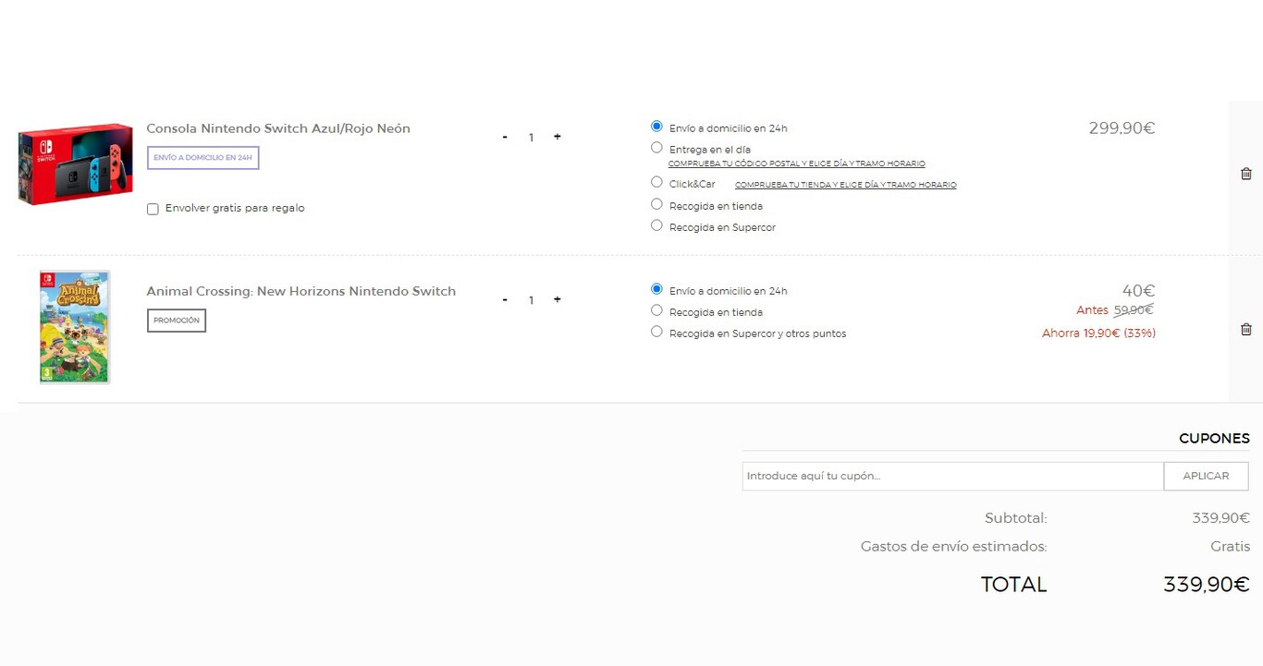Select 'Recogida en tienda' for the console
The image size is (1263, 666).
656,204
